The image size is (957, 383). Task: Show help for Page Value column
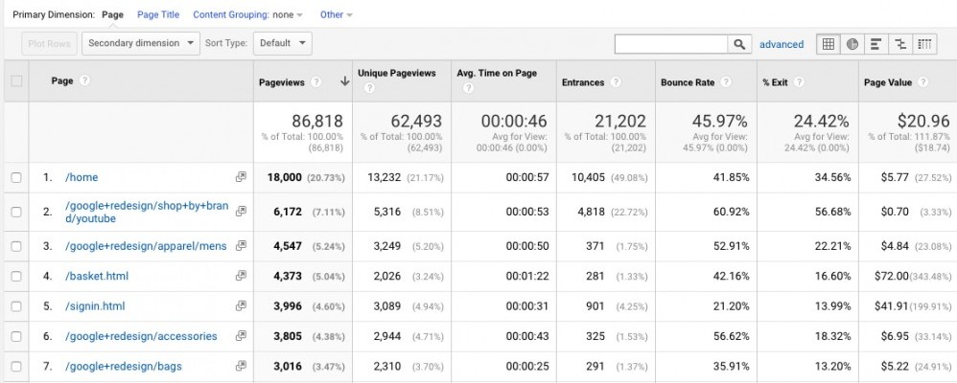click(922, 82)
